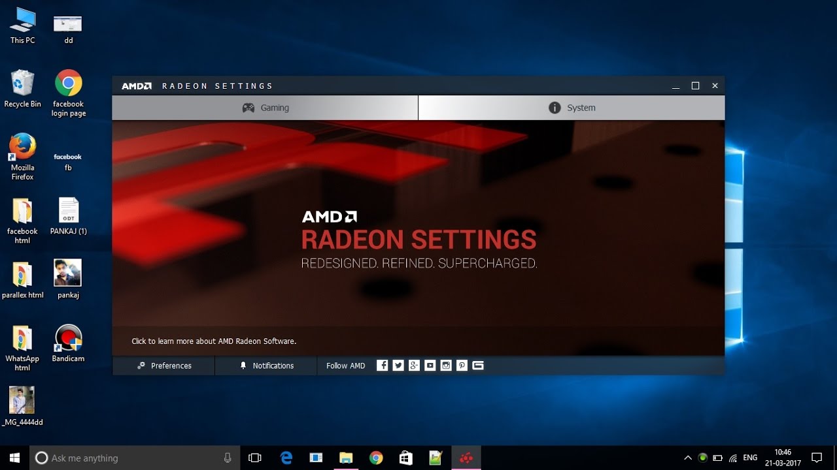Open AMD's Facebook page icon
The width and height of the screenshot is (837, 470).
(x=383, y=366)
